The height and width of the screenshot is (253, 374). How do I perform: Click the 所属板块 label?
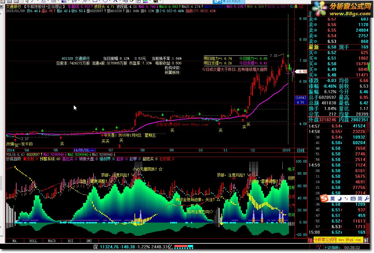coord(173,72)
